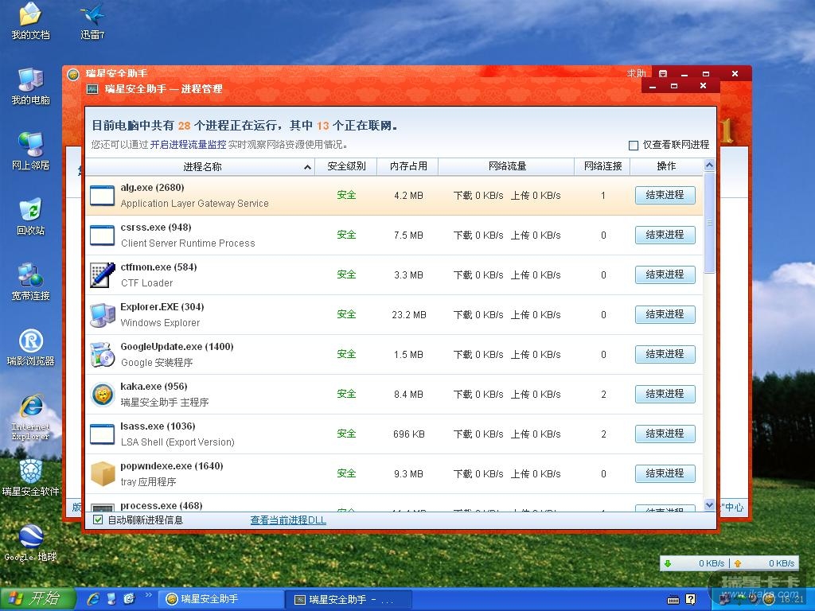Open the Rising assistant title bar dropdown menu
The height and width of the screenshot is (611, 815).
point(663,74)
